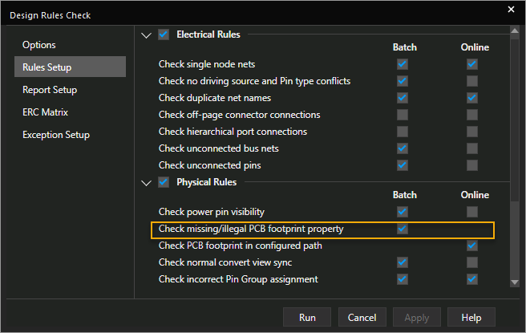526x333 pixels.
Task: Close the Design Rules Check dialog
Action: click(x=511, y=10)
